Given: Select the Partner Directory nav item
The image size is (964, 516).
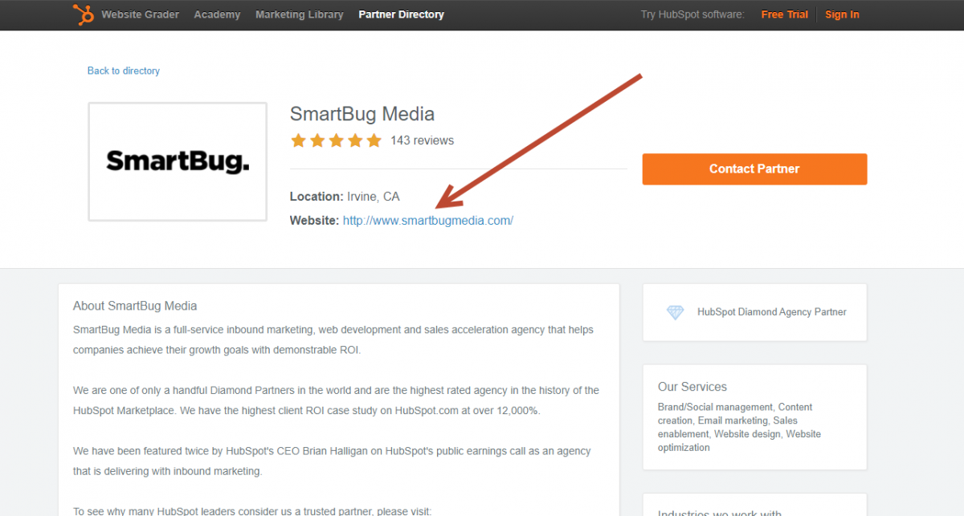Looking at the screenshot, I should (401, 14).
